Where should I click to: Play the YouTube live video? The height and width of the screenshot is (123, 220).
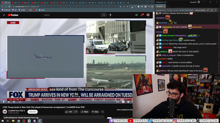pyautogui.click(x=4, y=102)
